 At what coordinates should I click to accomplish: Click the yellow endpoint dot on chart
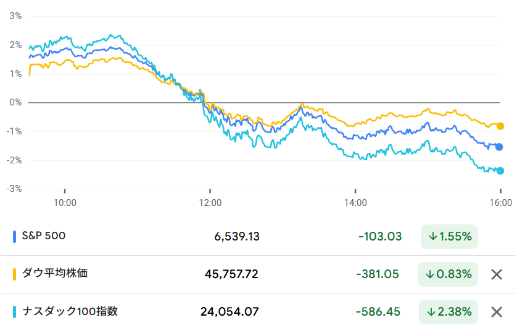[500, 126]
